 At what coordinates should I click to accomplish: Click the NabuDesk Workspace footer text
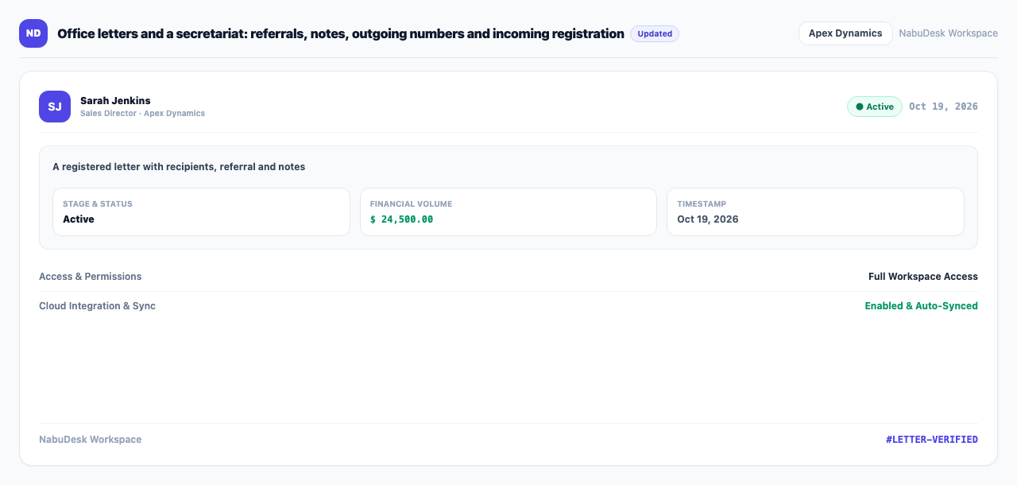click(x=91, y=440)
